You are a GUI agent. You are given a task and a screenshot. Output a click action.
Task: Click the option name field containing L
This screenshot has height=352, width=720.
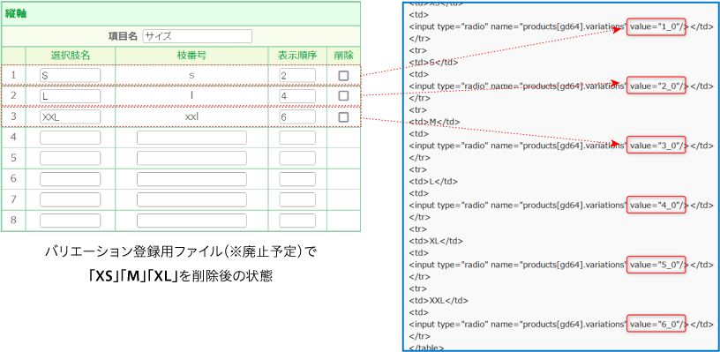[70, 96]
